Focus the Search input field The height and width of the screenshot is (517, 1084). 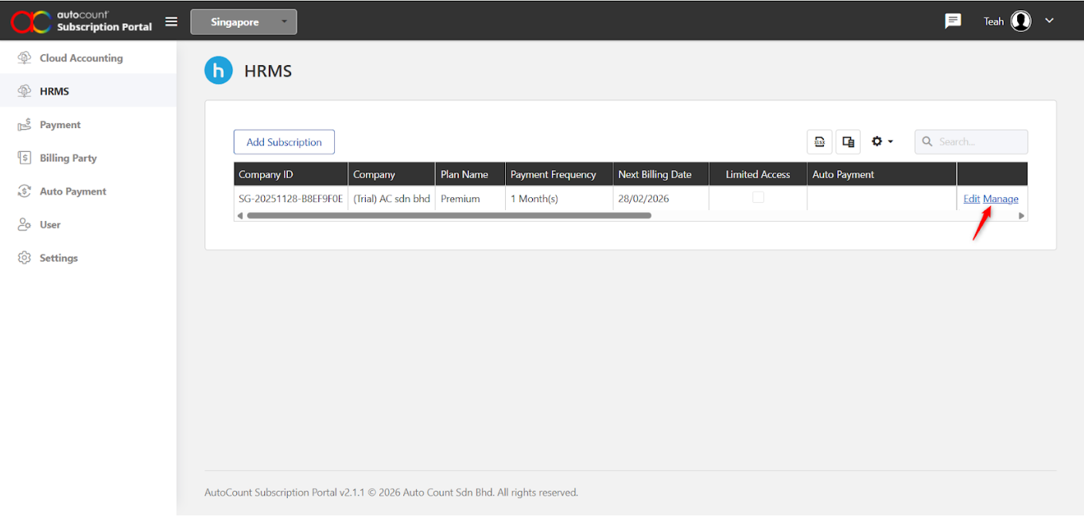(971, 142)
